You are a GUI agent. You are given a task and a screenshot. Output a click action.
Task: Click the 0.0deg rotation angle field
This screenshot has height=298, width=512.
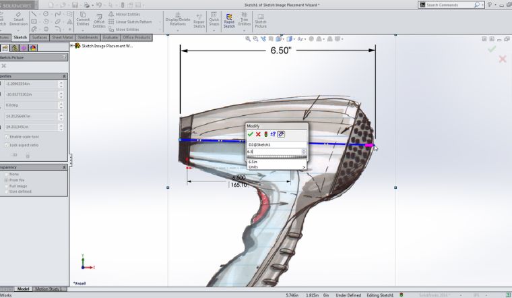click(x=32, y=105)
